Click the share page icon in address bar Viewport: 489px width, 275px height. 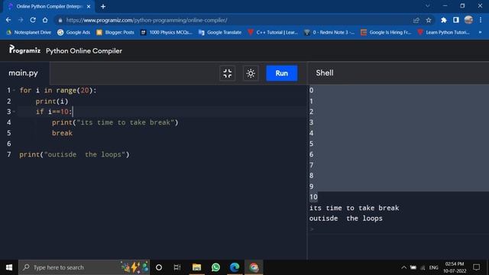point(416,21)
